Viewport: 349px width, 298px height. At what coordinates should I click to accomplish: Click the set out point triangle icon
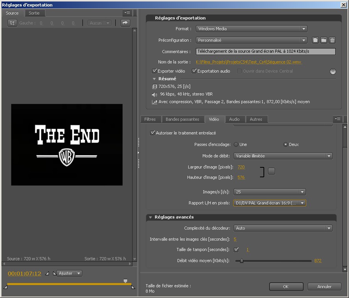[x=55, y=273]
